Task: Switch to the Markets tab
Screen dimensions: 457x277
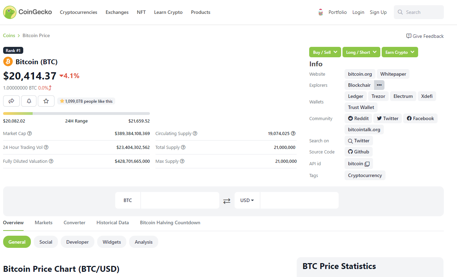Action: point(44,223)
